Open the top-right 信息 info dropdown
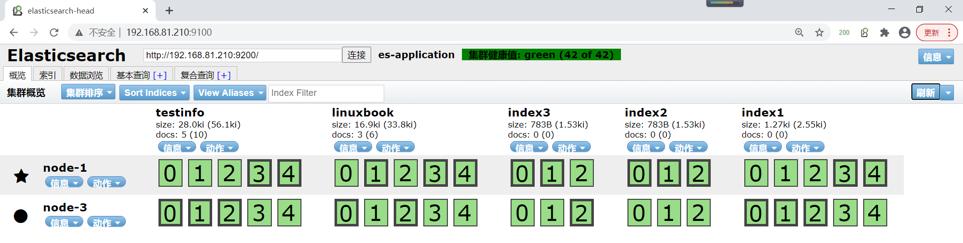This screenshot has width=963, height=243. [936, 57]
